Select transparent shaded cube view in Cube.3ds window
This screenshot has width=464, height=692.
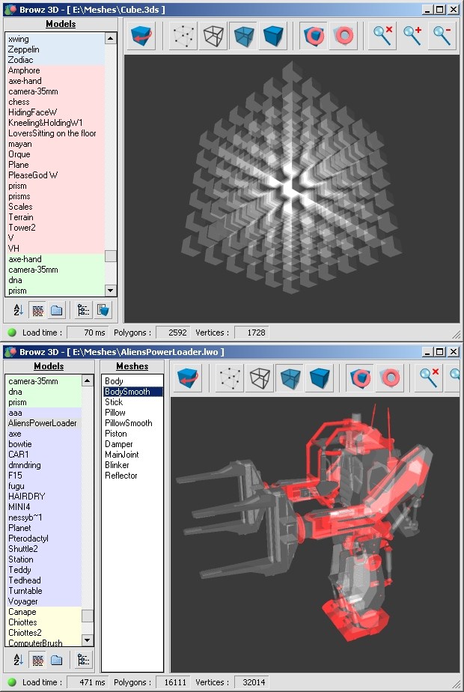coord(243,35)
